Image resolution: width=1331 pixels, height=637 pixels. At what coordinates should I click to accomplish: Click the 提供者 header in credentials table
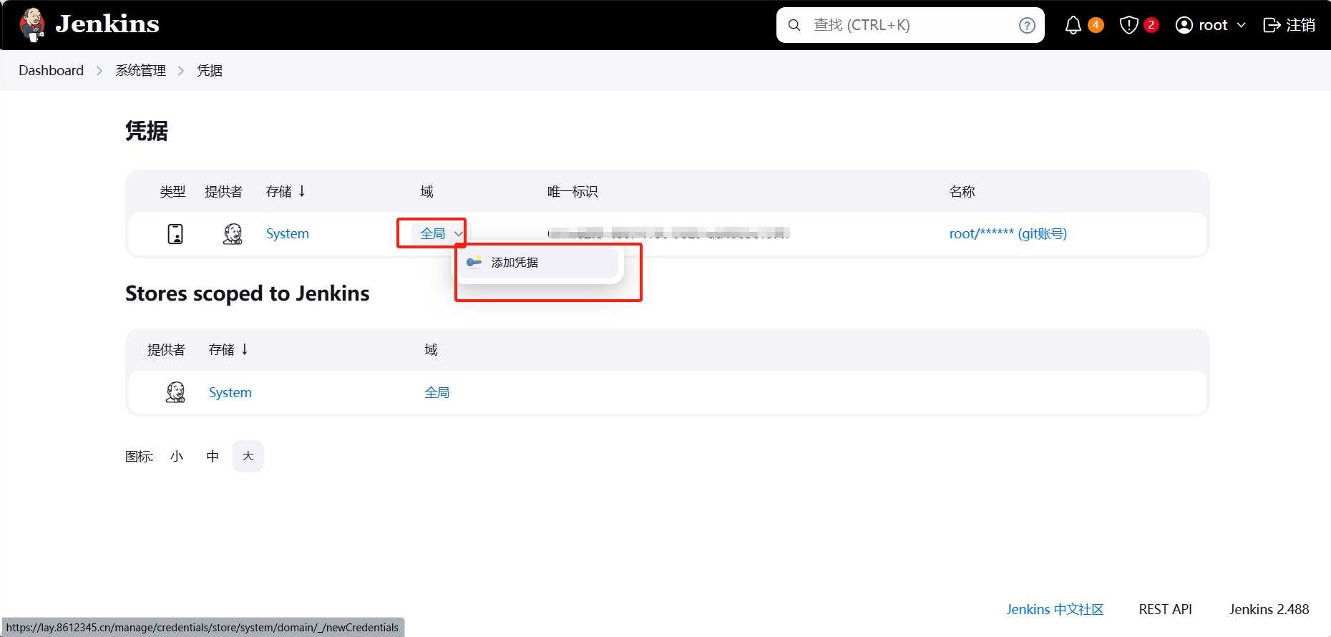click(223, 191)
